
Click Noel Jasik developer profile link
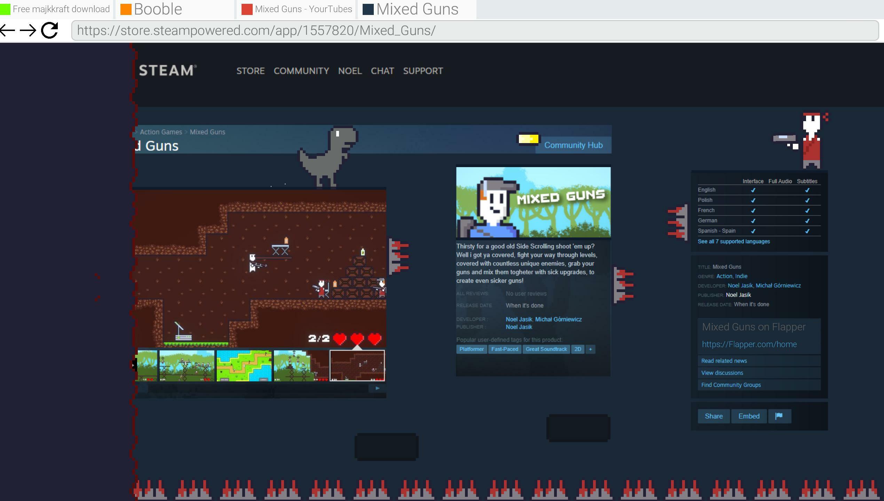(519, 319)
